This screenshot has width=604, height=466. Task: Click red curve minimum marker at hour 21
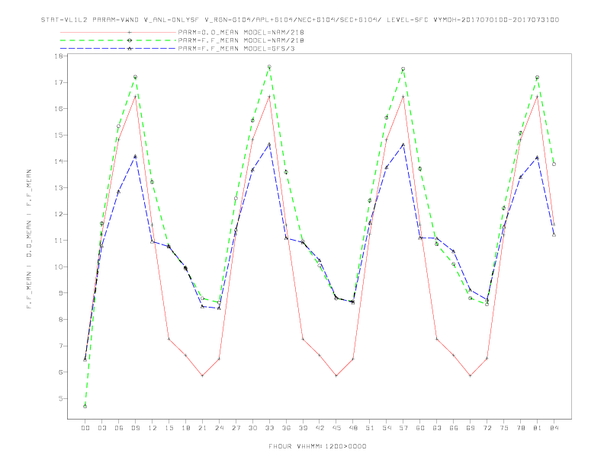(202, 375)
